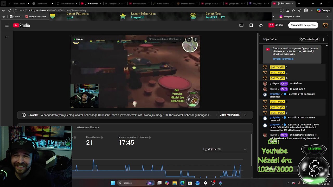Viewport: 333px width, 187px height.
Task: Open the Magyarítások Portál bookmark
Action: [36, 17]
